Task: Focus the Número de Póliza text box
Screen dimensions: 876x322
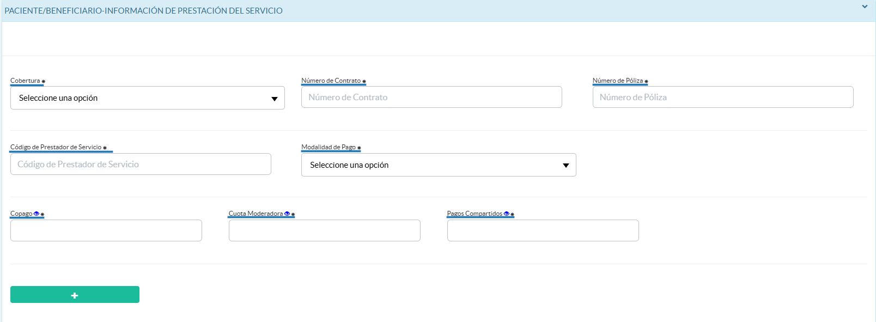Action: [x=722, y=98]
